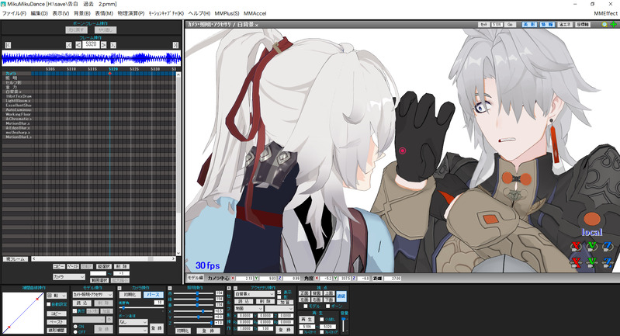Click the timeline horizontal scrollbar
This screenshot has height=336, width=620.
click(104, 259)
